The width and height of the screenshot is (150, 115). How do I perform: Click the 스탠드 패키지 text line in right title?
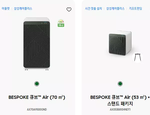coord(120,104)
